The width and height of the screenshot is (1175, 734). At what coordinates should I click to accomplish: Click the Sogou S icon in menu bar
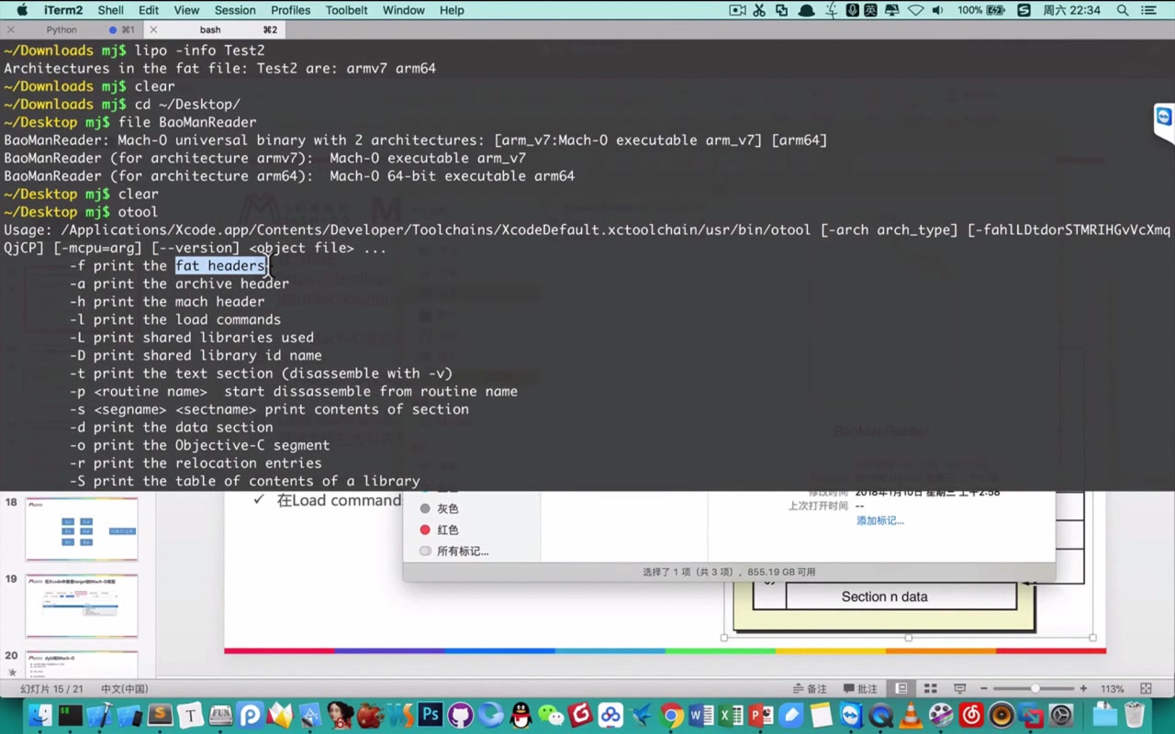[1024, 10]
